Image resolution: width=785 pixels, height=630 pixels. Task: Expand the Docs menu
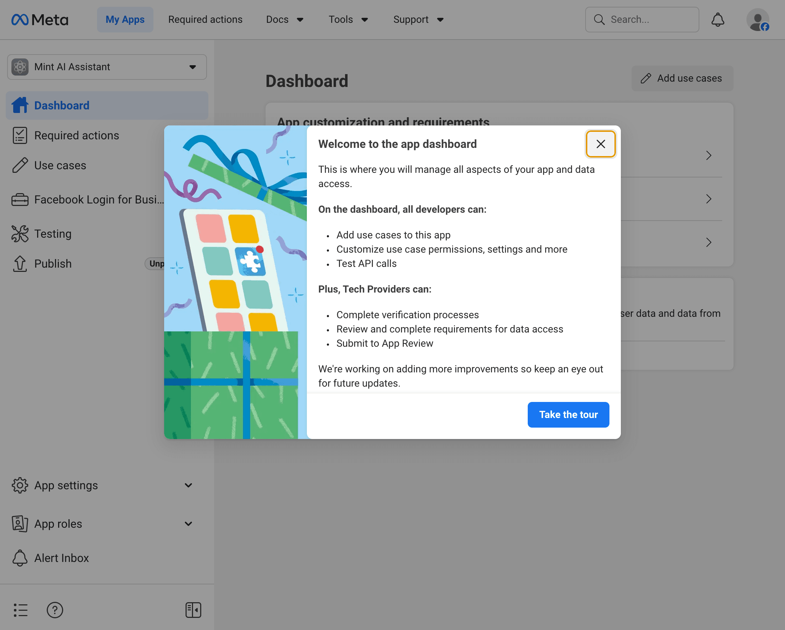click(x=284, y=20)
